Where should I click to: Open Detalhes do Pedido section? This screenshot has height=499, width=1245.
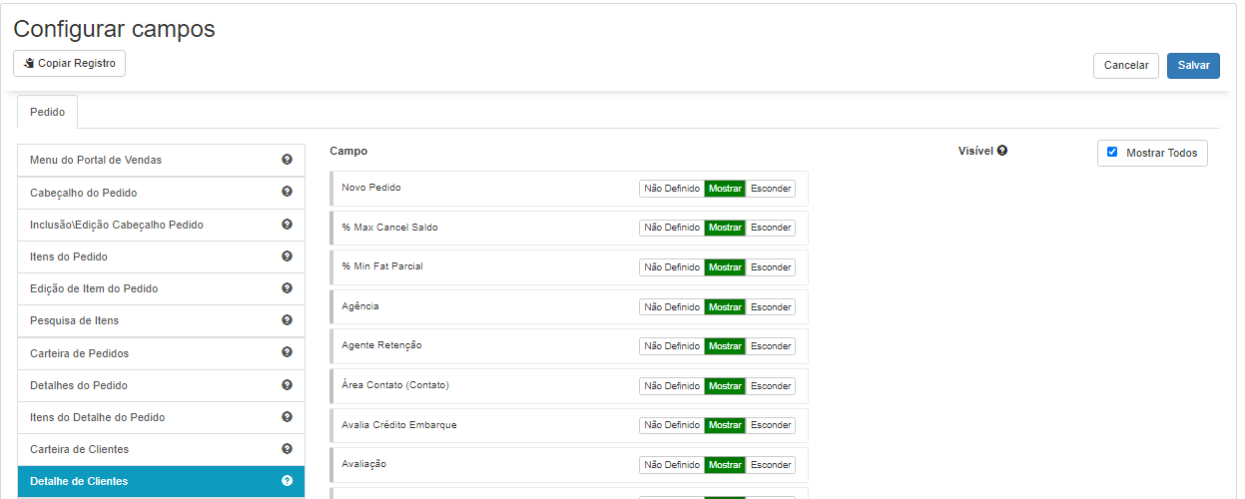(x=161, y=385)
